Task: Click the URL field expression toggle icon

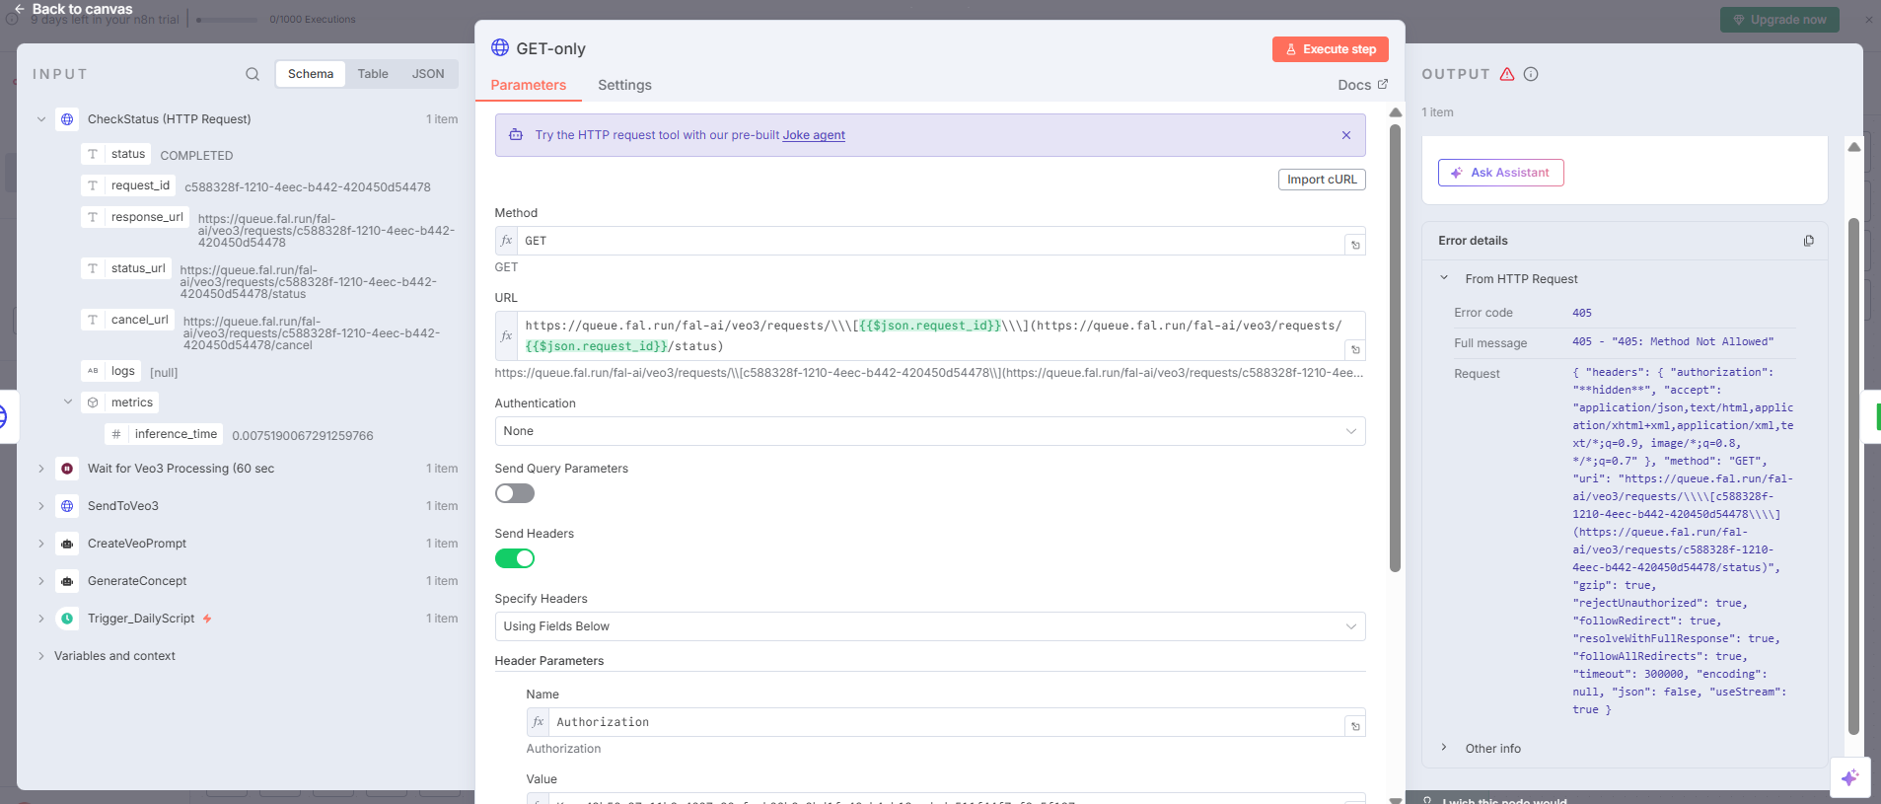Action: [1355, 349]
